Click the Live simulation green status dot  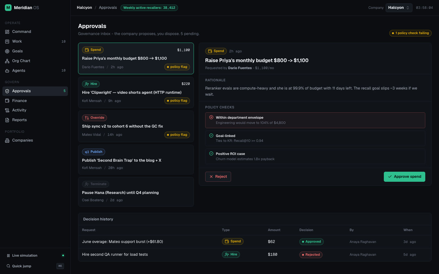(x=63, y=255)
